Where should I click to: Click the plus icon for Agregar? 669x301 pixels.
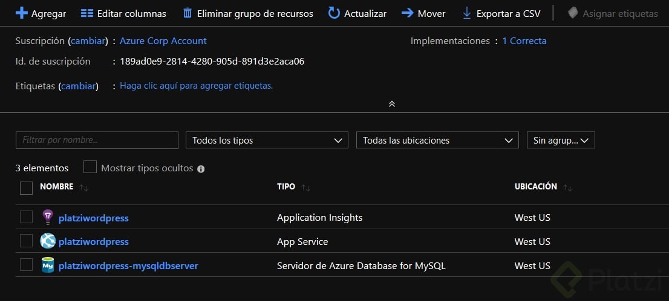pyautogui.click(x=21, y=13)
